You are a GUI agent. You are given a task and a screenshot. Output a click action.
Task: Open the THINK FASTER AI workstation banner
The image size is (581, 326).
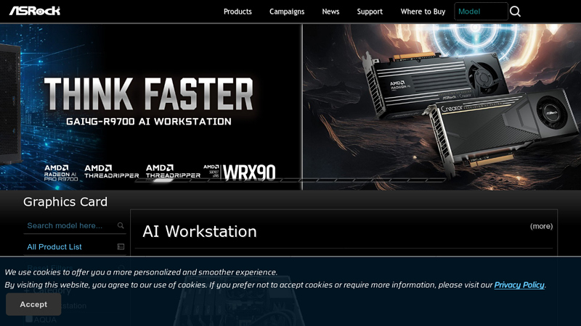pyautogui.click(x=151, y=107)
